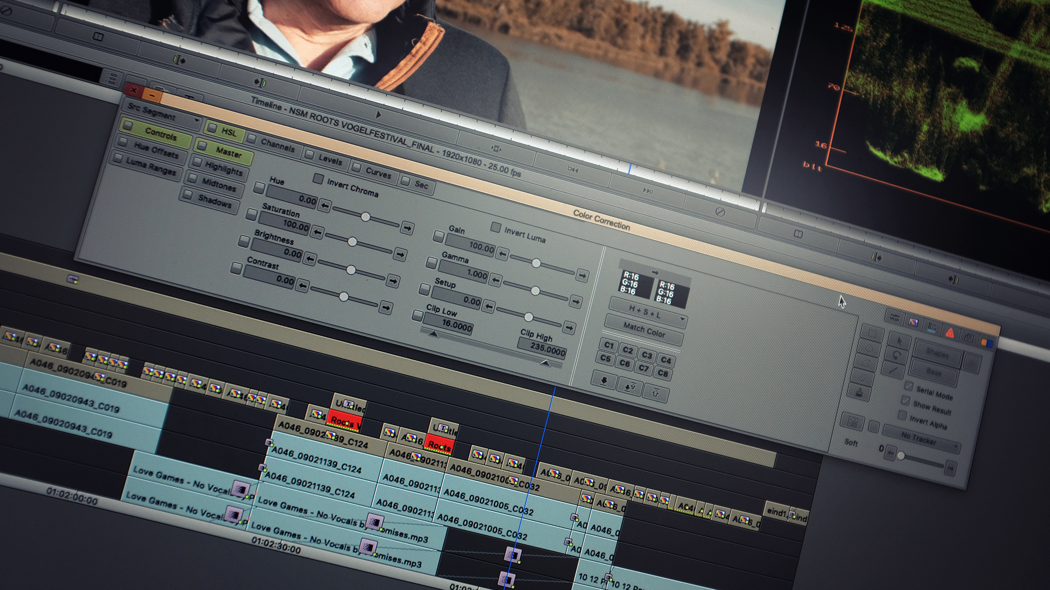Click the Contrast value field
The width and height of the screenshot is (1050, 590).
(x=269, y=277)
